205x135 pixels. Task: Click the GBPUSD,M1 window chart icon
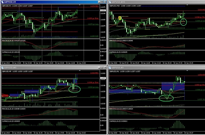[110, 67]
